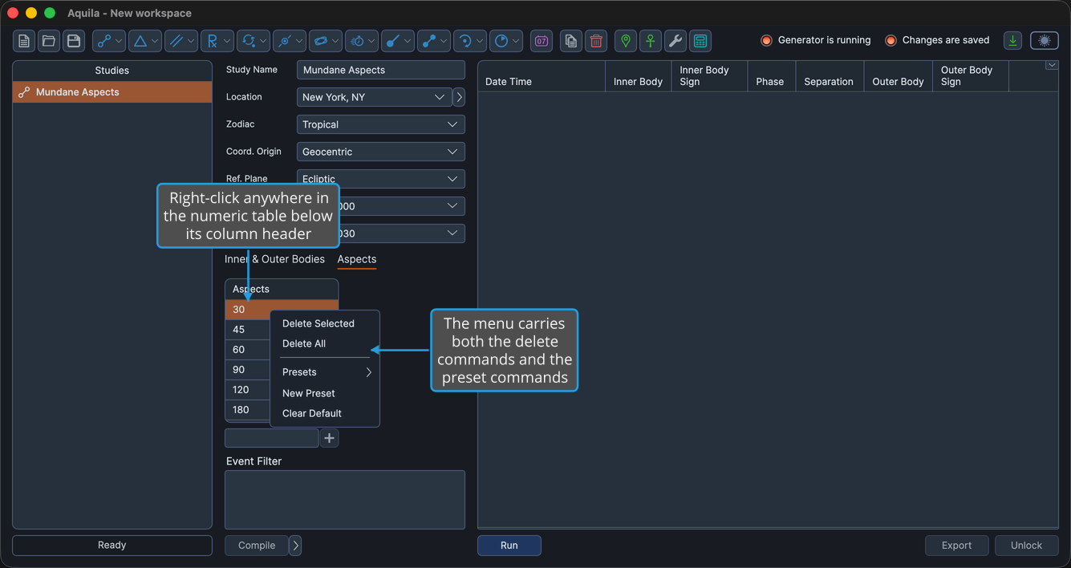Viewport: 1071px width, 568px height.
Task: Click the Date Time column header
Action: [542, 76]
